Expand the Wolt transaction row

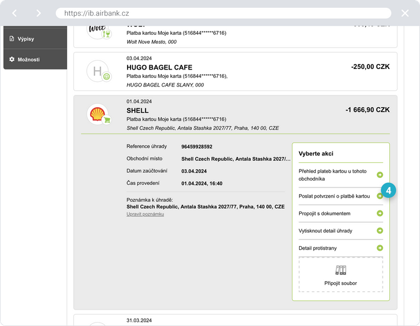tap(235, 33)
